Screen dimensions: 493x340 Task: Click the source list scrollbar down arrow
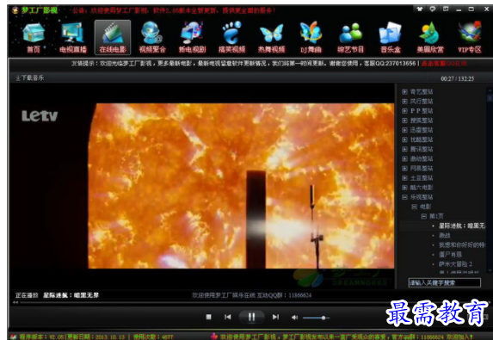tap(490, 270)
